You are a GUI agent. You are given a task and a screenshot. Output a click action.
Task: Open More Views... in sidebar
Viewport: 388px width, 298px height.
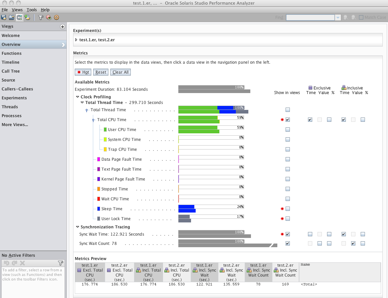point(33,125)
